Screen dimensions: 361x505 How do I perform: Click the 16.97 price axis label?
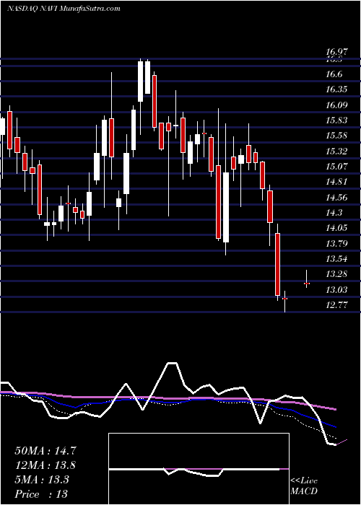click(x=336, y=51)
